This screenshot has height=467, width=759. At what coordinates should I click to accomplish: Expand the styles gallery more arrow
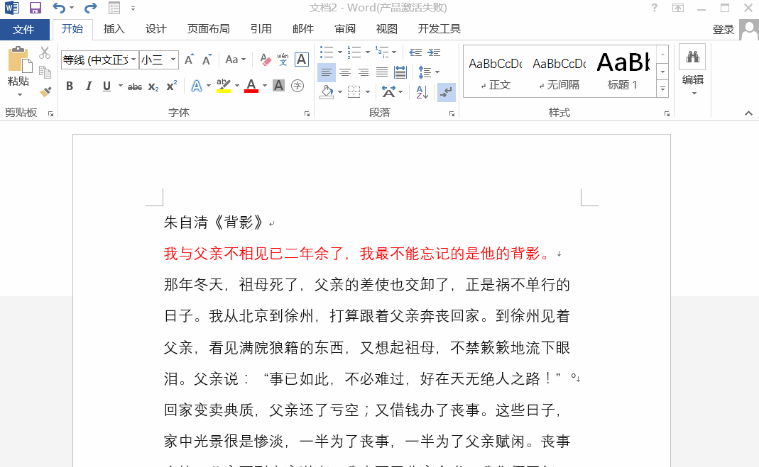pos(662,89)
